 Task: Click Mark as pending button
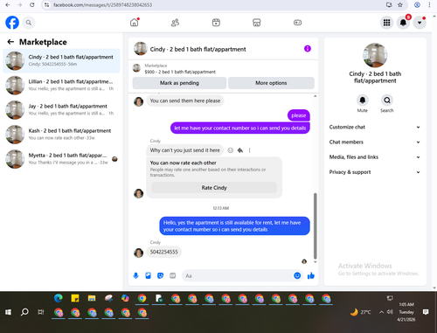tap(179, 83)
